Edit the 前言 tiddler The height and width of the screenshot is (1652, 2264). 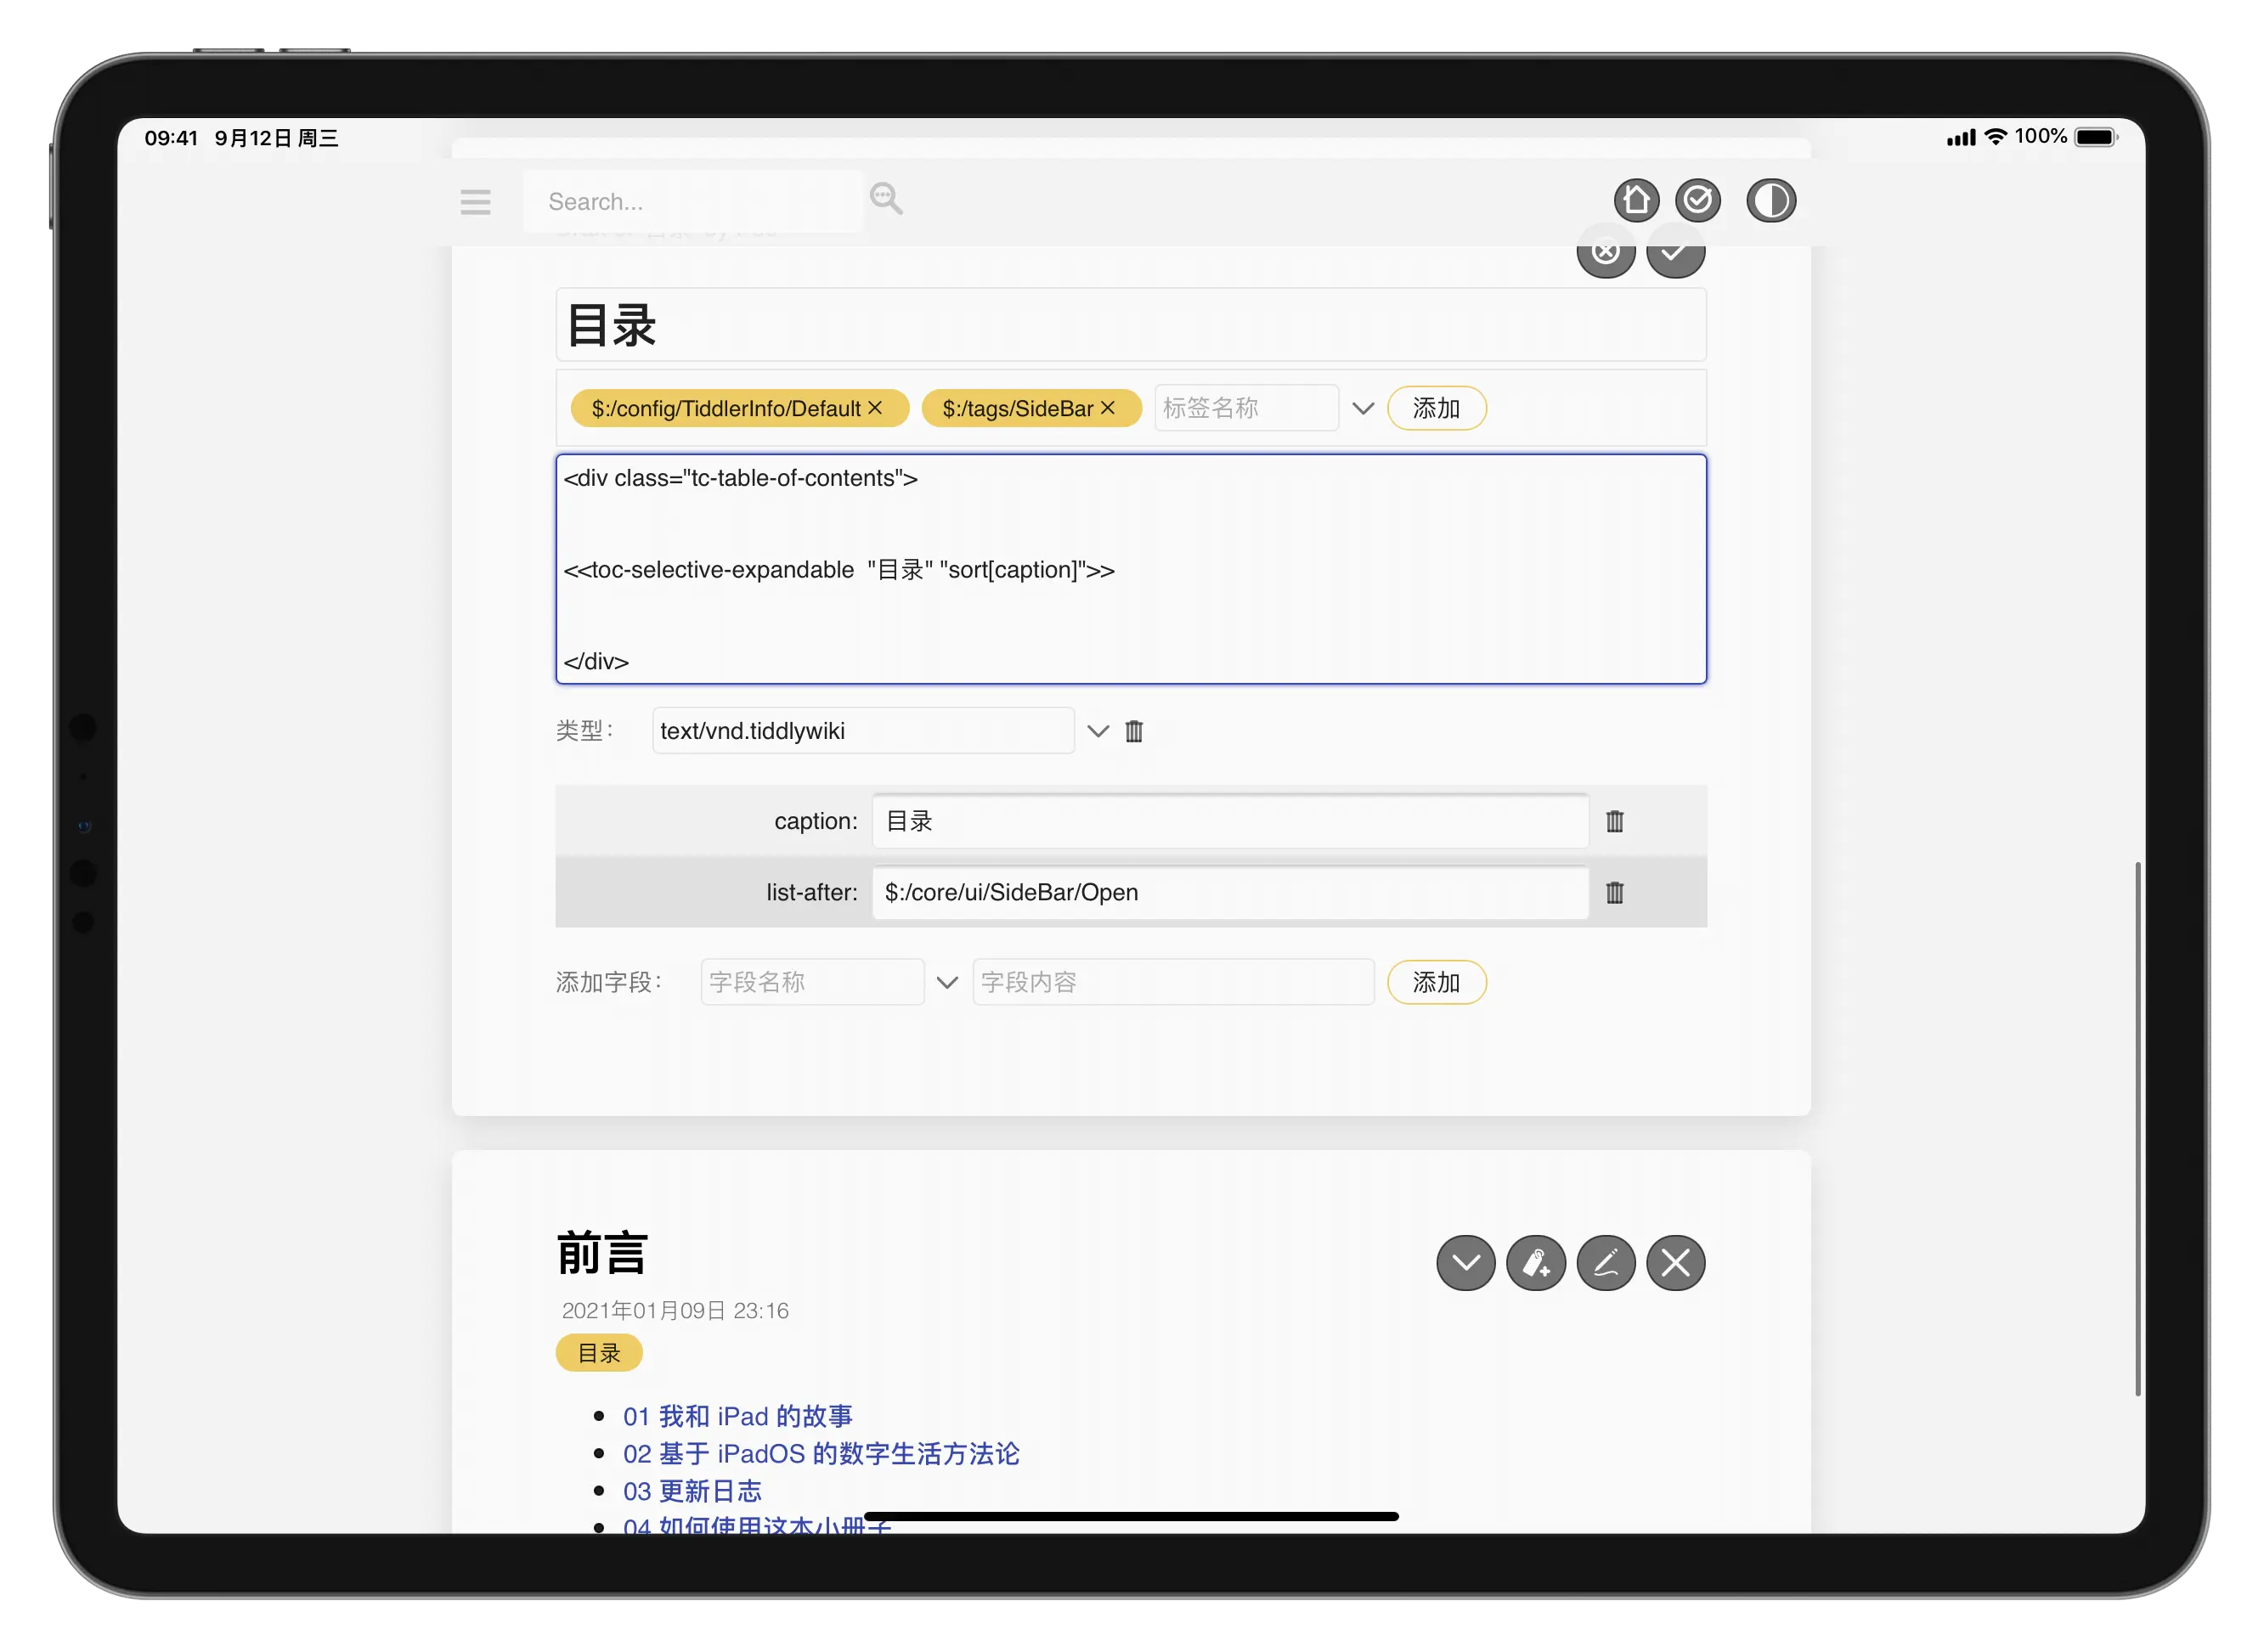pos(1605,1263)
